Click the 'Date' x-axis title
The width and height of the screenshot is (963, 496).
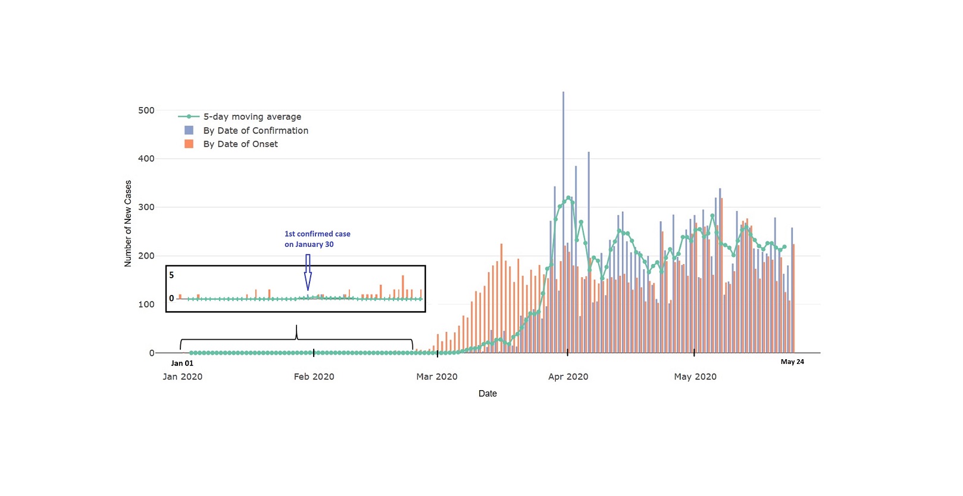click(x=487, y=394)
